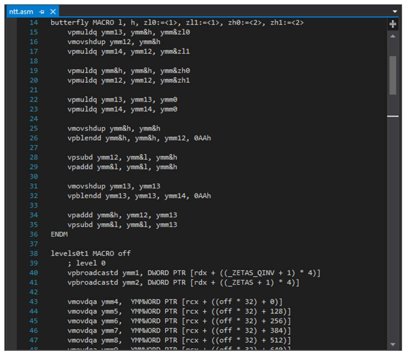Click the scrollbar up arrow

click(393, 36)
